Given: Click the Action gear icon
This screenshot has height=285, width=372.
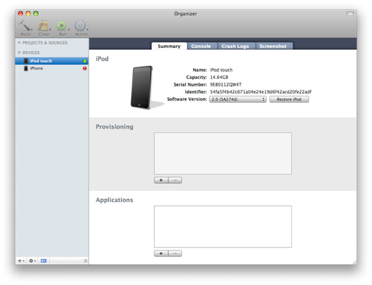Looking at the screenshot, I should pyautogui.click(x=80, y=26).
